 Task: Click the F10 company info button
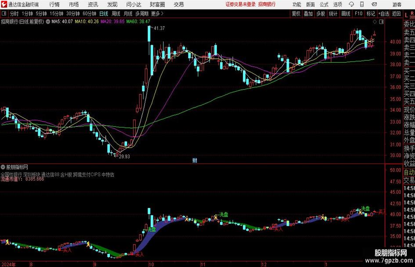point(358,14)
